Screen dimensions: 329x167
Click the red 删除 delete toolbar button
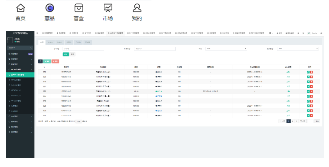55,61
